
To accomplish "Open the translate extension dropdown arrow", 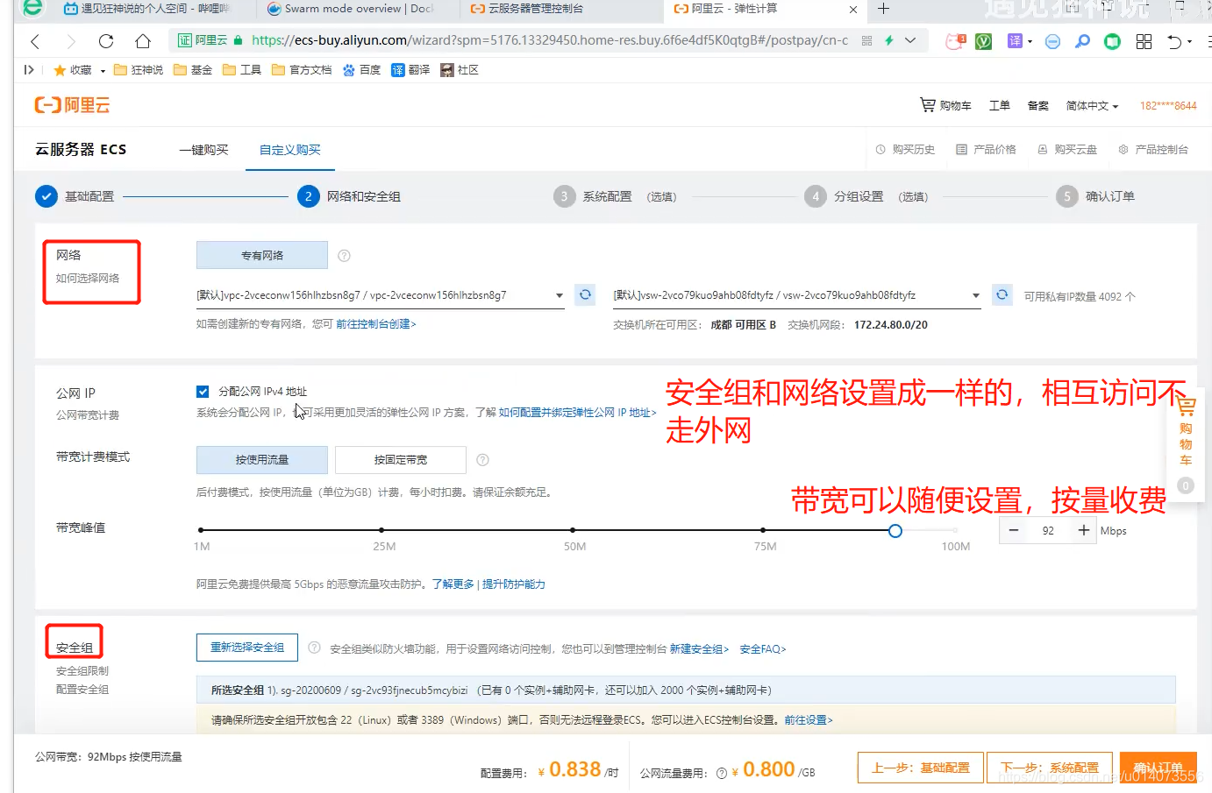I will [x=1030, y=41].
